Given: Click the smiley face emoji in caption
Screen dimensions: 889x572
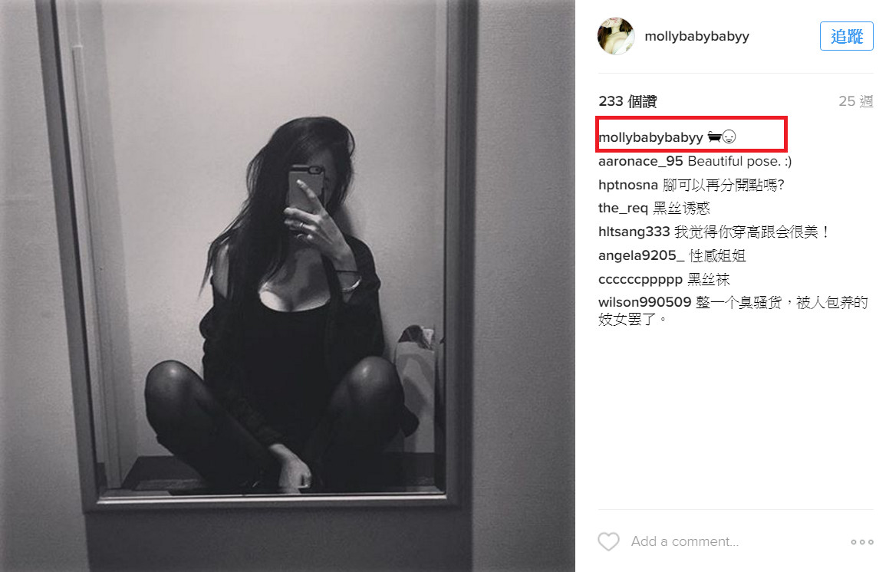Looking at the screenshot, I should tap(729, 136).
